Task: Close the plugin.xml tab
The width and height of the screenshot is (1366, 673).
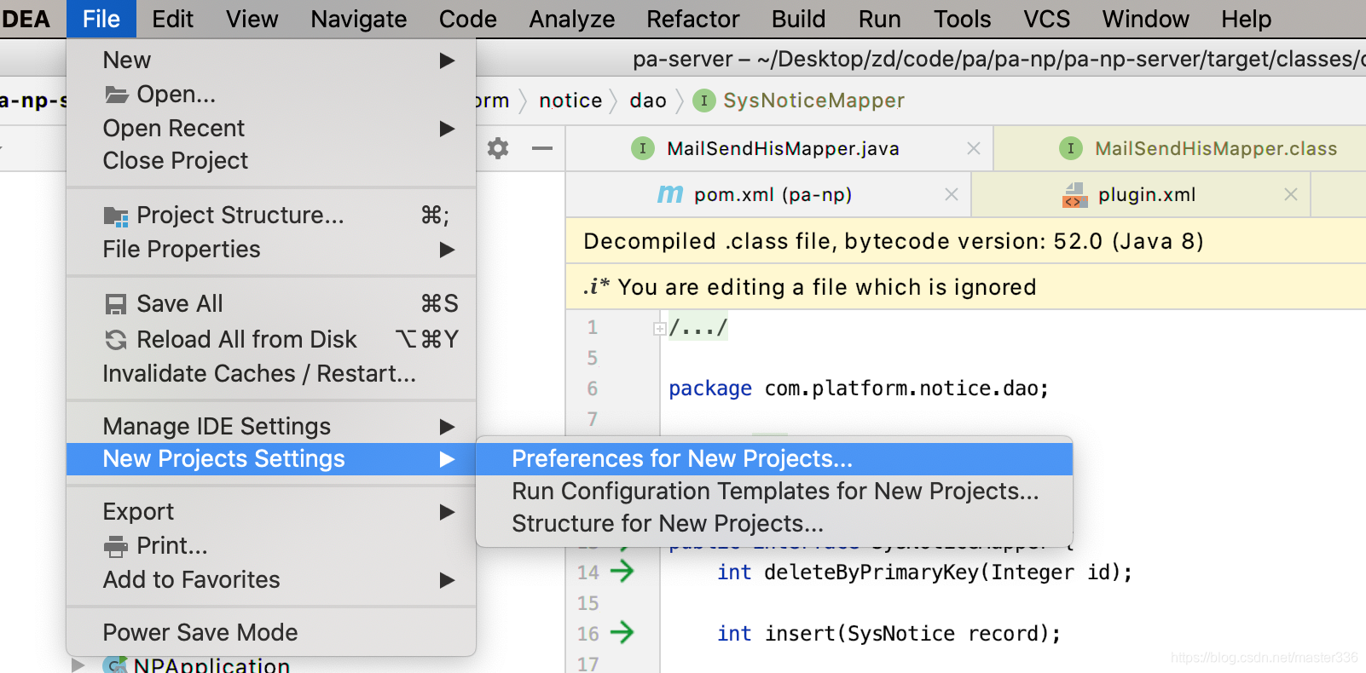Action: pos(1291,195)
